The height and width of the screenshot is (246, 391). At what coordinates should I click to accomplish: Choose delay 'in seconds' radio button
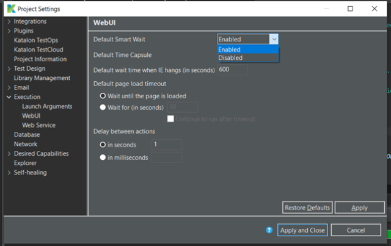coord(103,145)
